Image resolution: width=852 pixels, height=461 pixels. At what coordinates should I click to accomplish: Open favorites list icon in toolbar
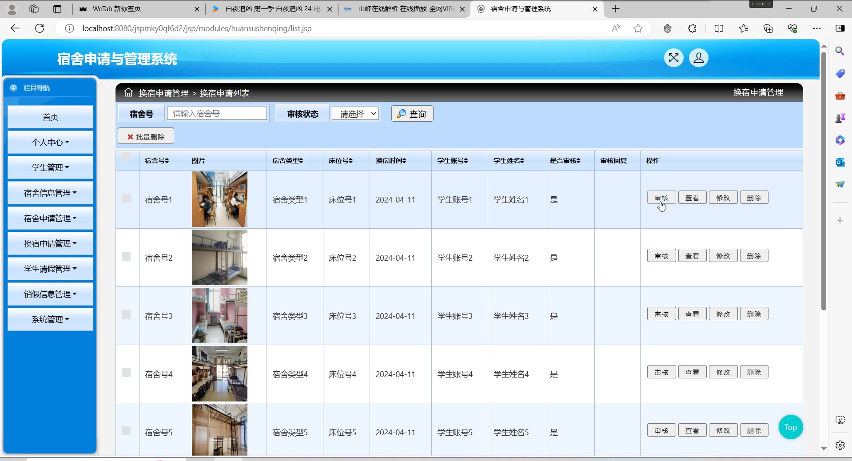click(x=744, y=28)
